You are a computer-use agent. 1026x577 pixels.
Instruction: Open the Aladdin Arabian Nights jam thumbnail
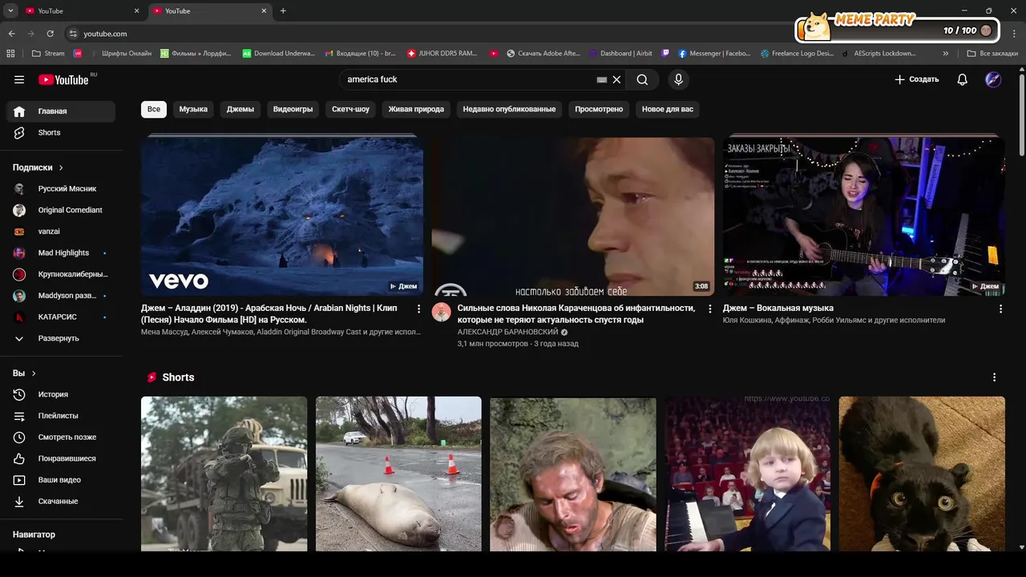282,215
